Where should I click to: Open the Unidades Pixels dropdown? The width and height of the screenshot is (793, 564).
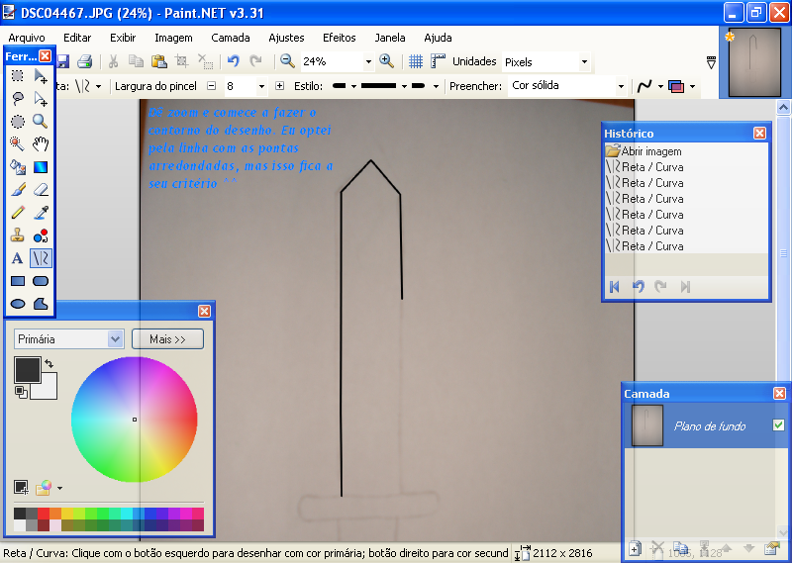point(546,62)
